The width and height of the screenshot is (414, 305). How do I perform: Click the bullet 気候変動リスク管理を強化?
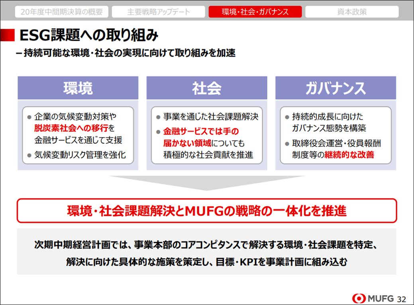point(80,155)
